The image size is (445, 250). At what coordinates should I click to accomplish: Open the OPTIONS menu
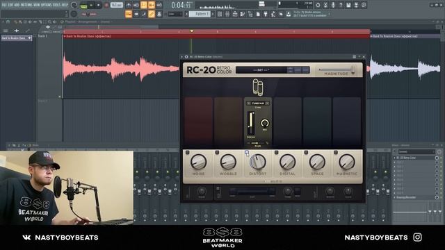(x=47, y=5)
